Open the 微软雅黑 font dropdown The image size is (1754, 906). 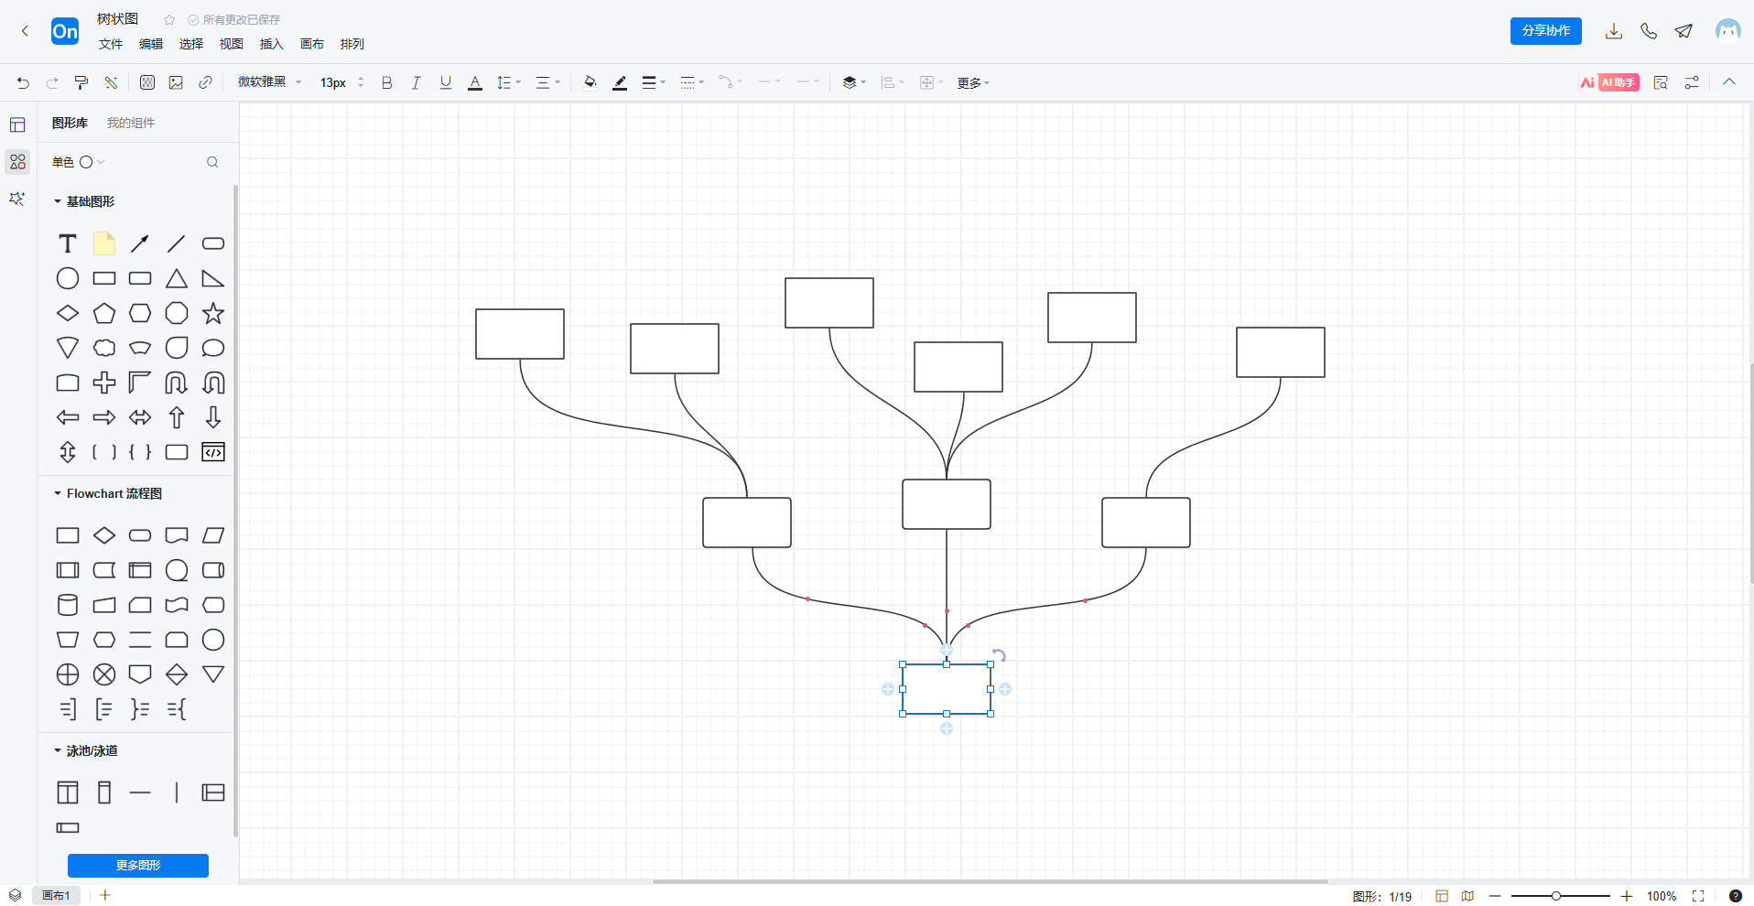269,82
